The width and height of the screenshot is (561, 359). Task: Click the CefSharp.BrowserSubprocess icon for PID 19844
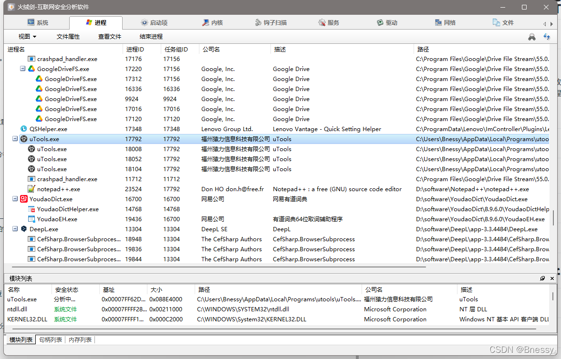coord(31,259)
